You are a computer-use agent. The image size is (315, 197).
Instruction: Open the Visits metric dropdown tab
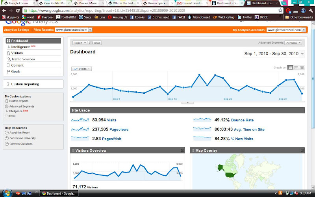pyautogui.click(x=82, y=69)
